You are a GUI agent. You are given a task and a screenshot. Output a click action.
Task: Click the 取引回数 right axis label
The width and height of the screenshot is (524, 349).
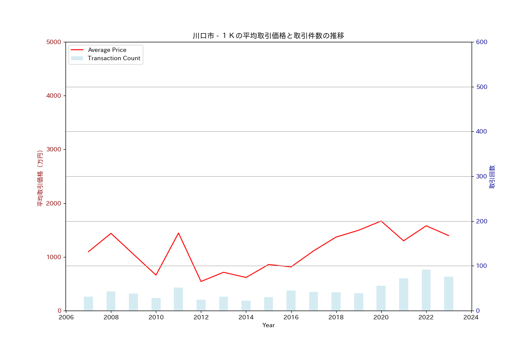point(492,177)
